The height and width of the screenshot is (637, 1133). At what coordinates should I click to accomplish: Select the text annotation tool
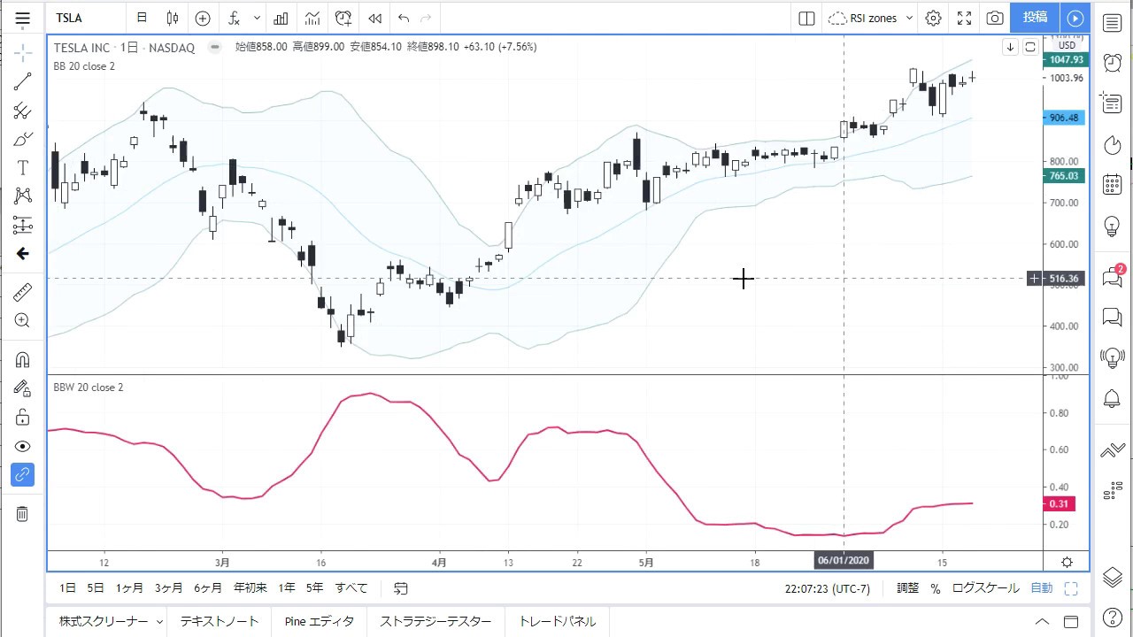pyautogui.click(x=22, y=168)
